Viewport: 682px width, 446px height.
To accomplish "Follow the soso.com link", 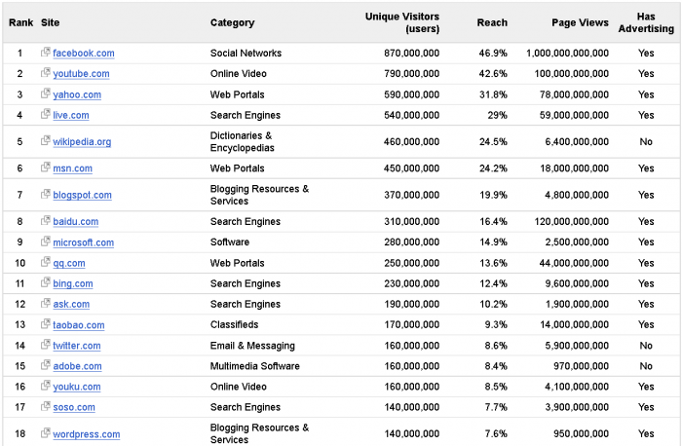I will pyautogui.click(x=74, y=408).
